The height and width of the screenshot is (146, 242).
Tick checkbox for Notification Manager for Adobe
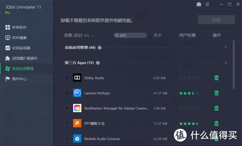67,108
